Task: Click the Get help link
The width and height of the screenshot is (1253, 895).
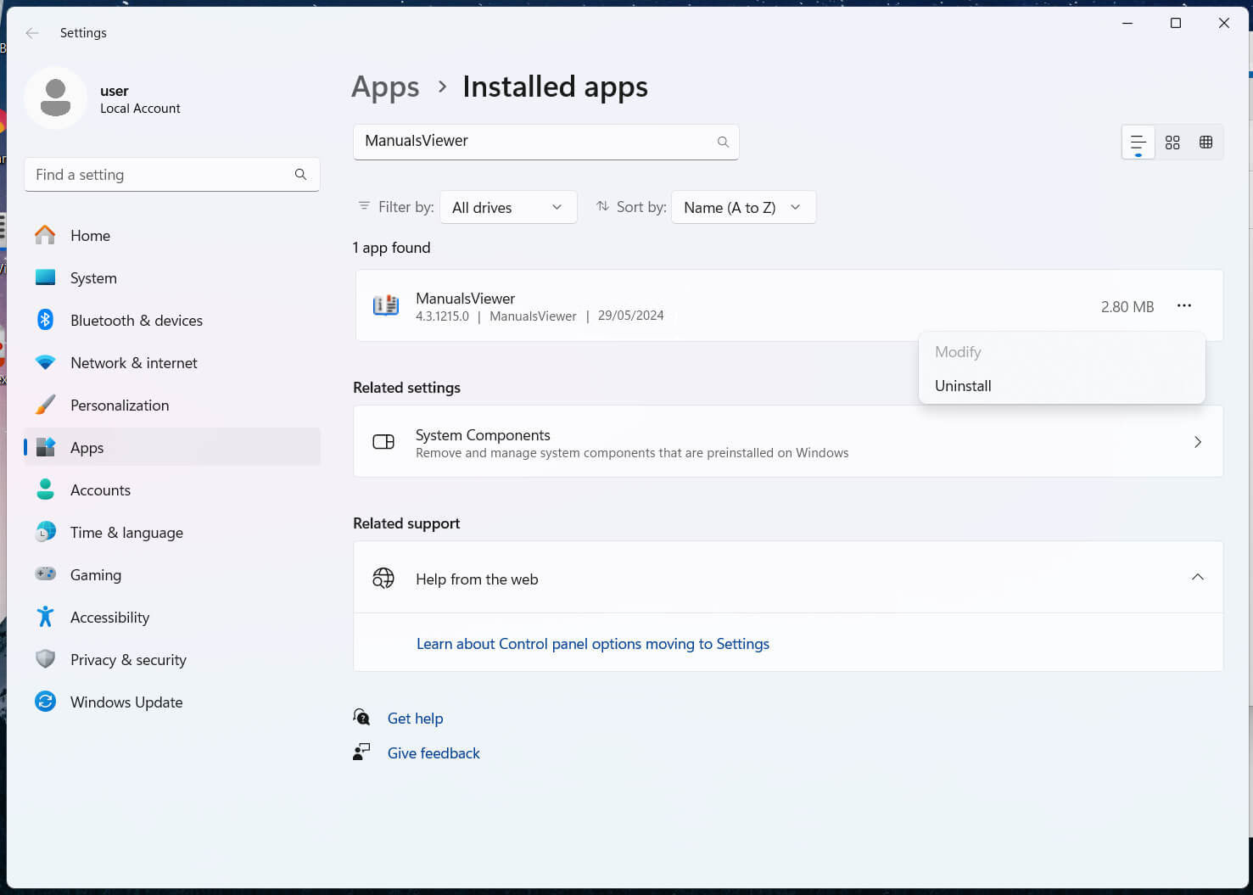Action: click(415, 719)
